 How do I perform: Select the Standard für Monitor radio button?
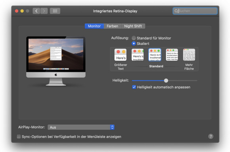[x=134, y=38]
